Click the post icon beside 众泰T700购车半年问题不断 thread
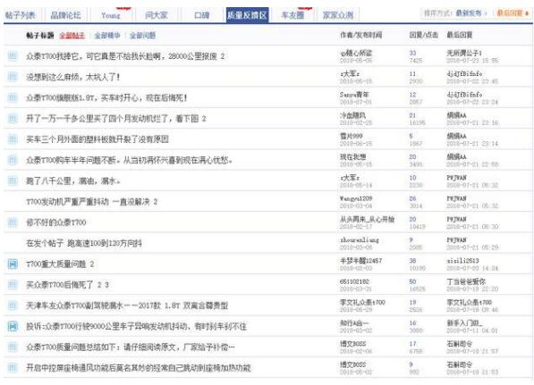534x385 pixels. click(13, 160)
